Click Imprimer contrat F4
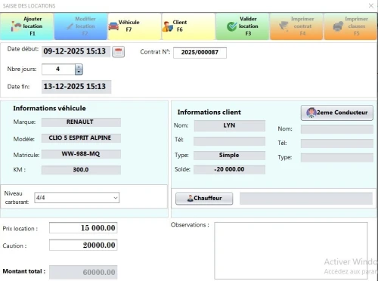 (296, 26)
